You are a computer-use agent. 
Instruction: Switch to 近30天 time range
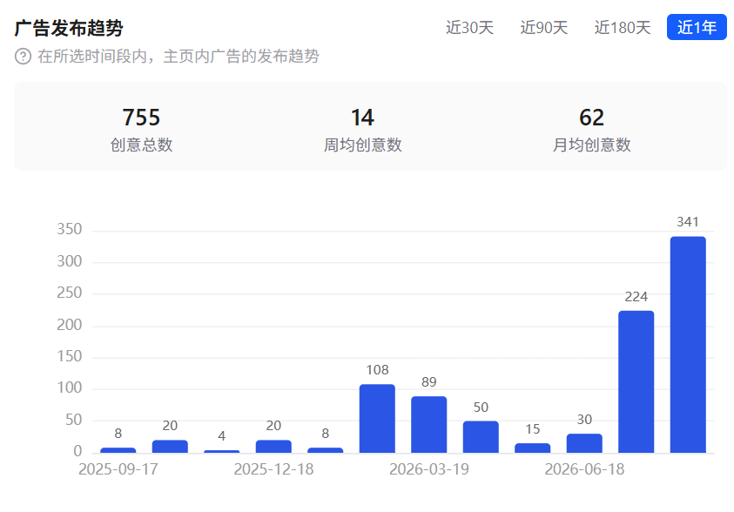[469, 28]
